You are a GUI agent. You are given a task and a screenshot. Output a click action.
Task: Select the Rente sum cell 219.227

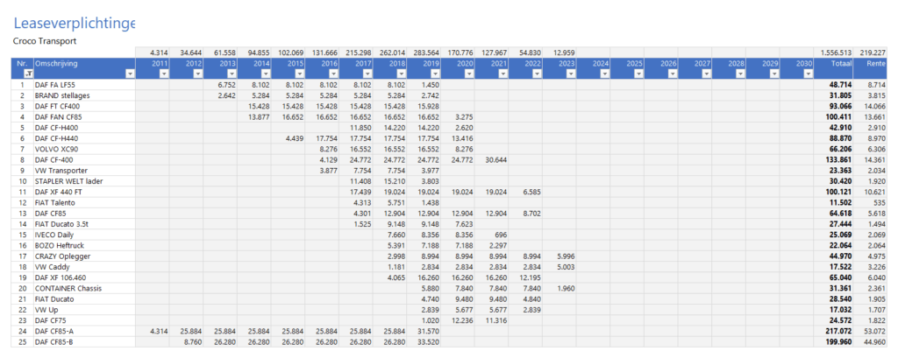click(x=879, y=53)
